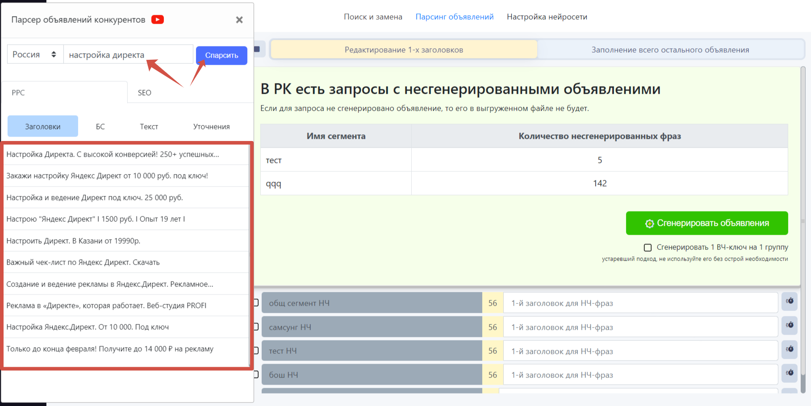Open the YouTube video icon in parser header
Viewport: 811px width, 406px height.
click(158, 20)
